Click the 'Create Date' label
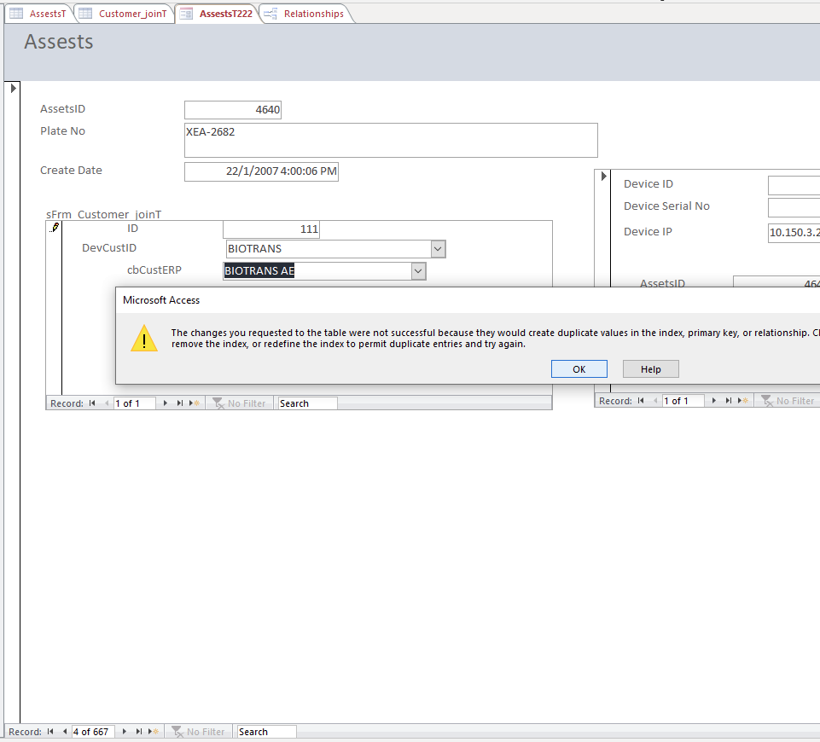Image resolution: width=820 pixels, height=742 pixels. [x=71, y=171]
